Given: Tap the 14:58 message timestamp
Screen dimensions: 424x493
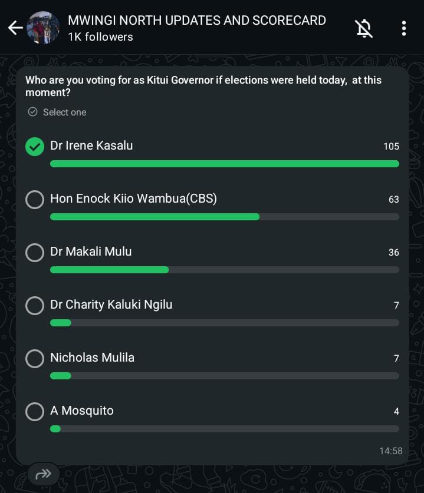Looking at the screenshot, I should 390,451.
